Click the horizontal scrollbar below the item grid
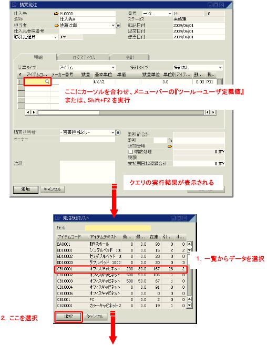Image resolution: width=267 pixels, height=346 pixels. (x=120, y=112)
